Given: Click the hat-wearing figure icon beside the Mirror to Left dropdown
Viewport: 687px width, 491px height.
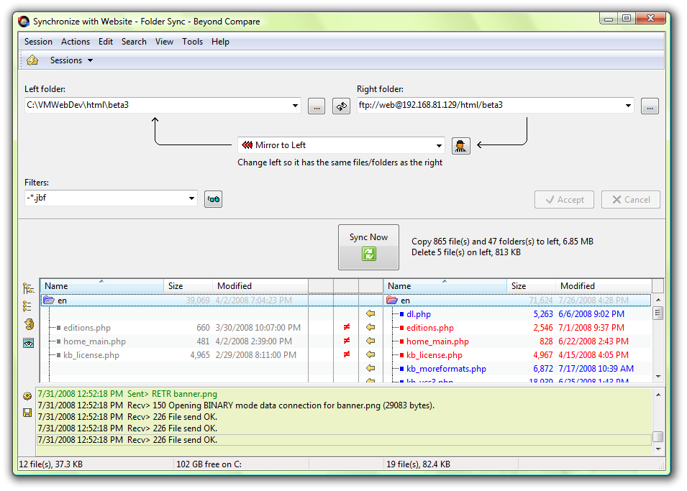Looking at the screenshot, I should click(x=460, y=145).
